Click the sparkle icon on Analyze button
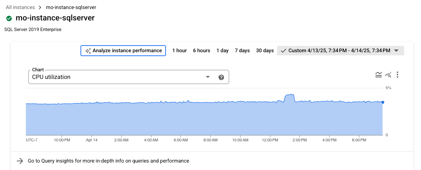 88,51
